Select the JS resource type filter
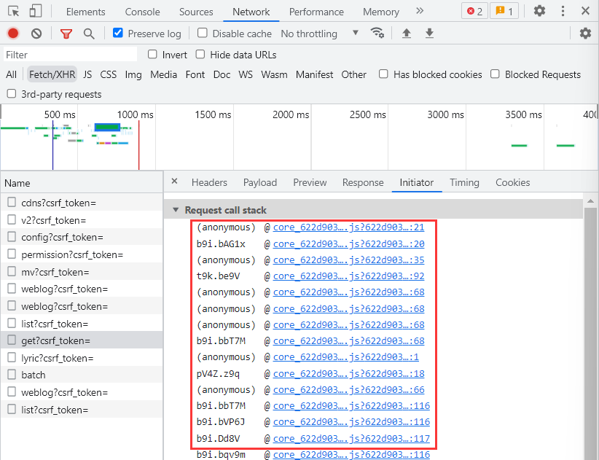 (x=87, y=74)
